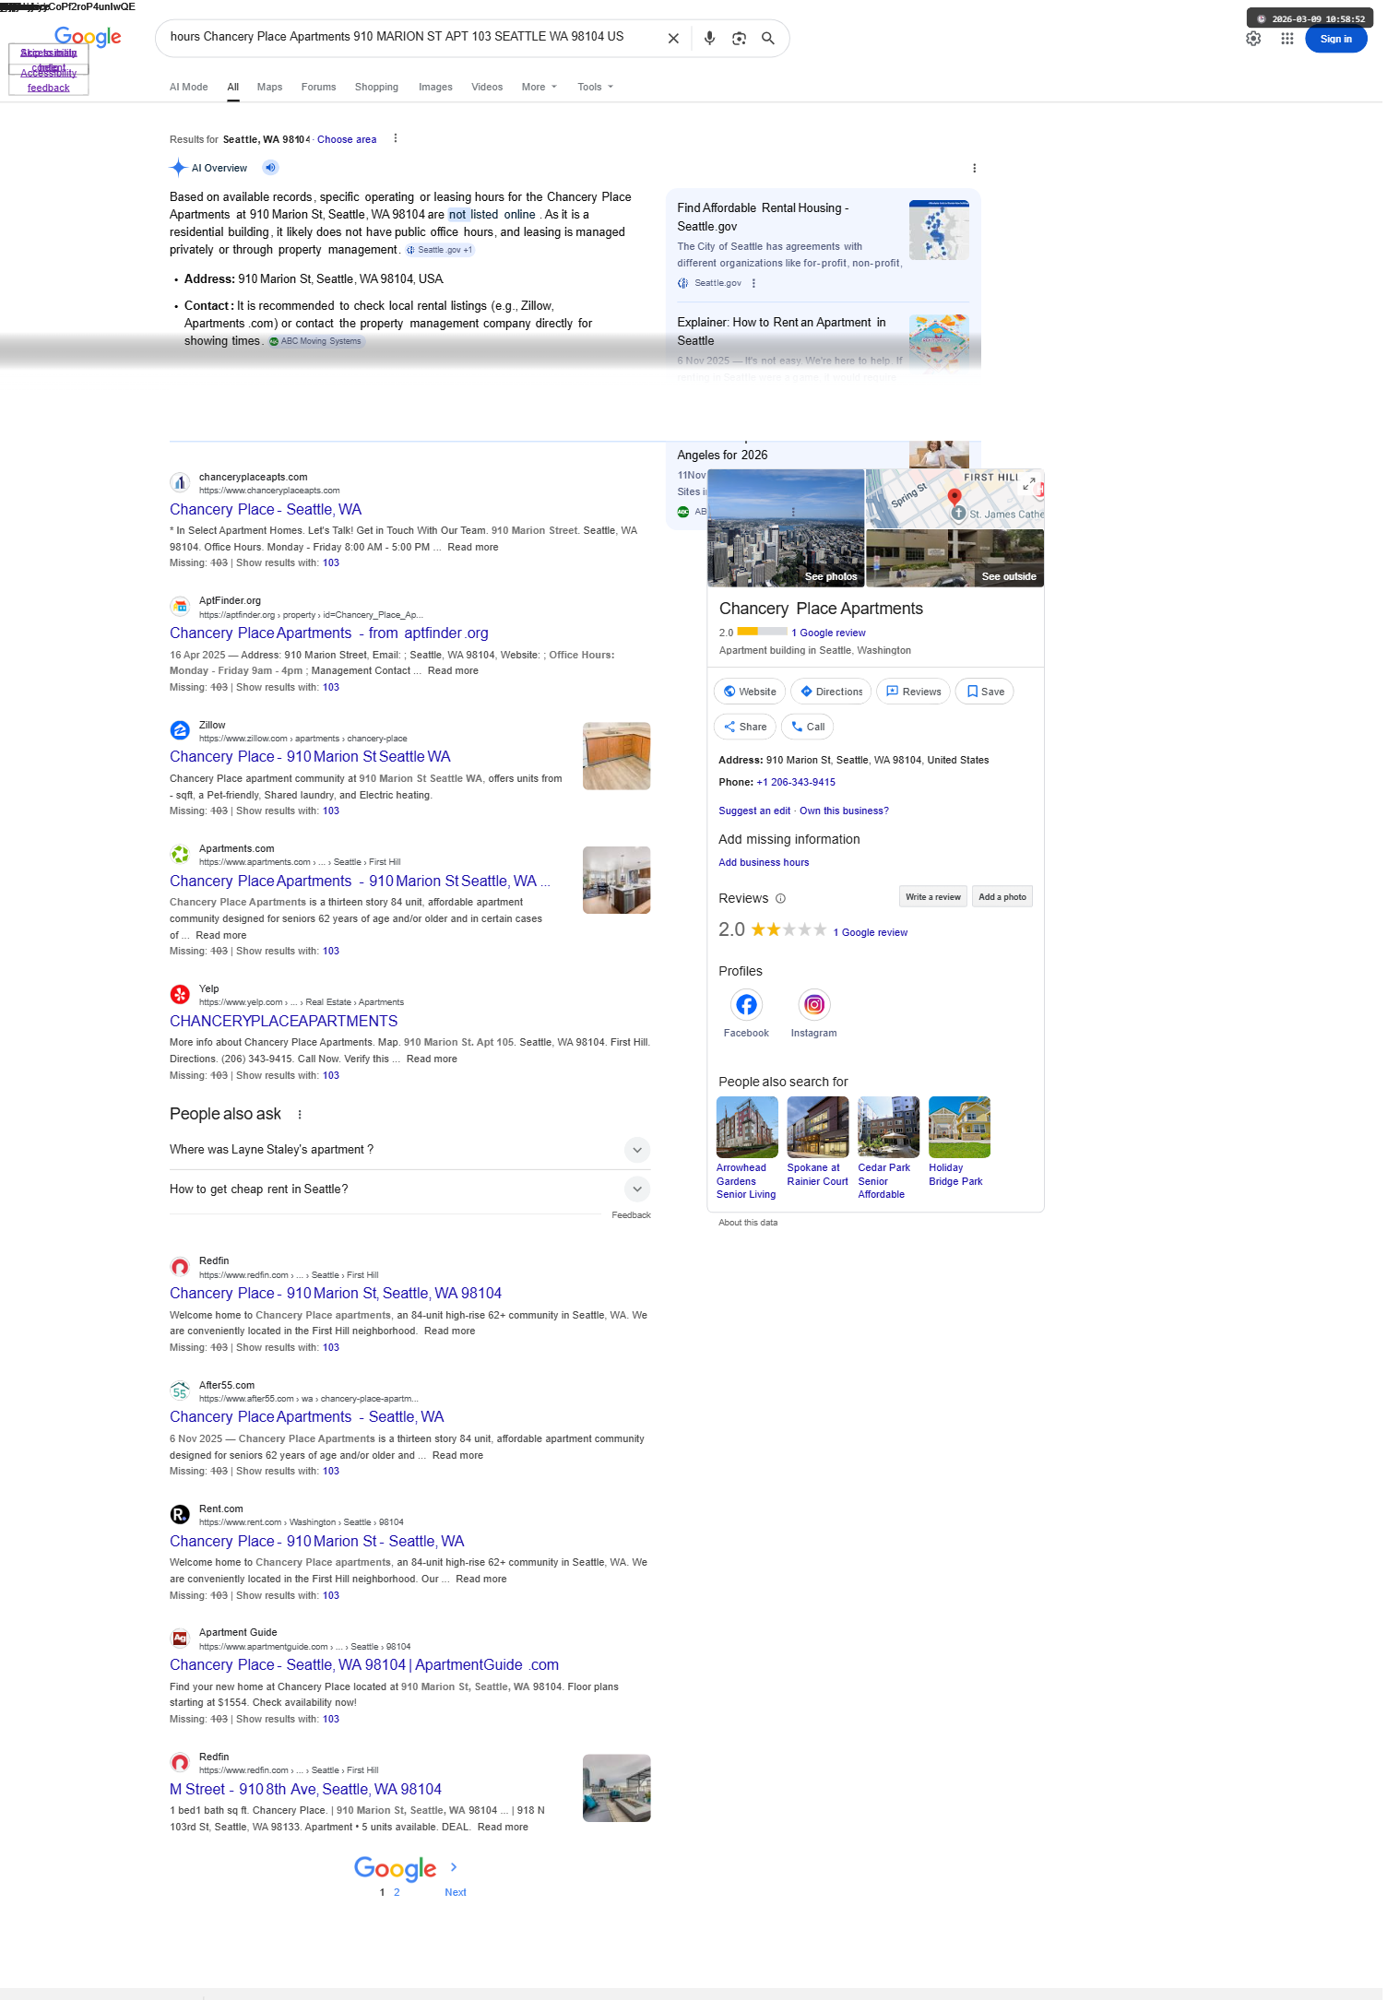Click the Zillow site favicon

tap(180, 730)
